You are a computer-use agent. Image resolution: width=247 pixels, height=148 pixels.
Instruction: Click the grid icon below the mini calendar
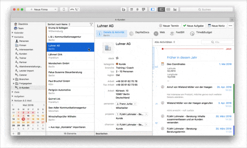click(19, 134)
